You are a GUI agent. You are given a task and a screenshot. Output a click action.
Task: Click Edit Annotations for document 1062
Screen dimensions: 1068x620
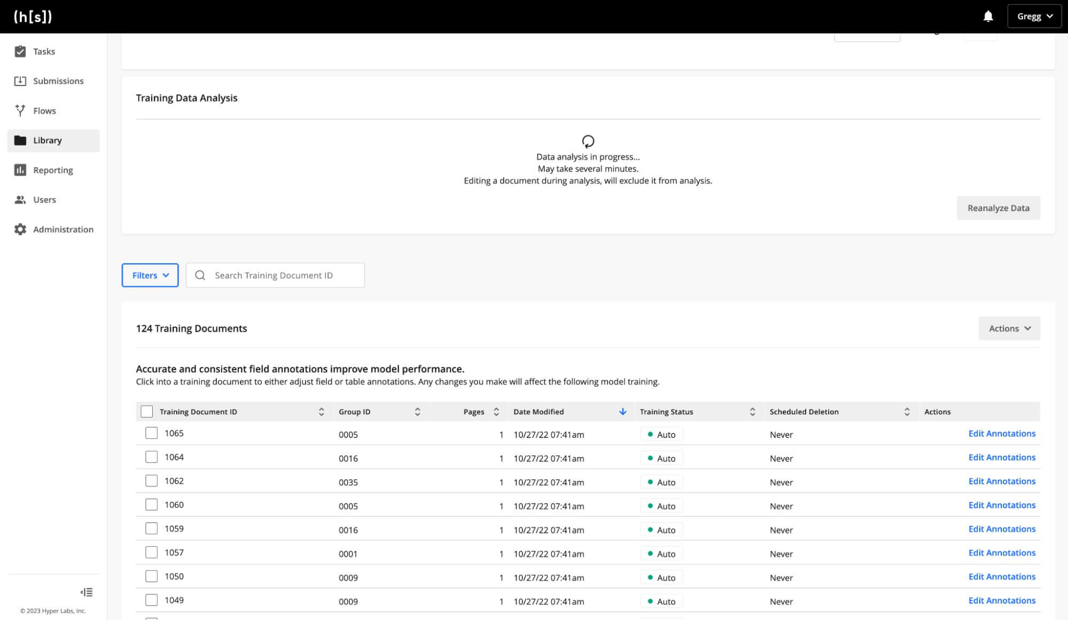pos(1002,481)
